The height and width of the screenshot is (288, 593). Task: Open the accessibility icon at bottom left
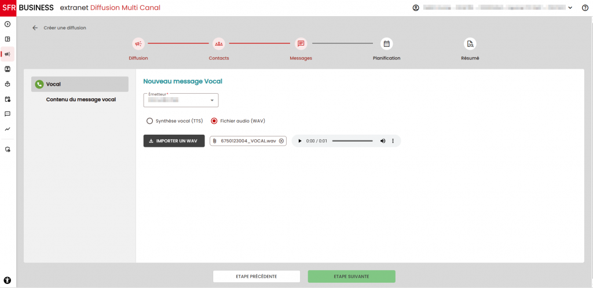click(x=8, y=280)
